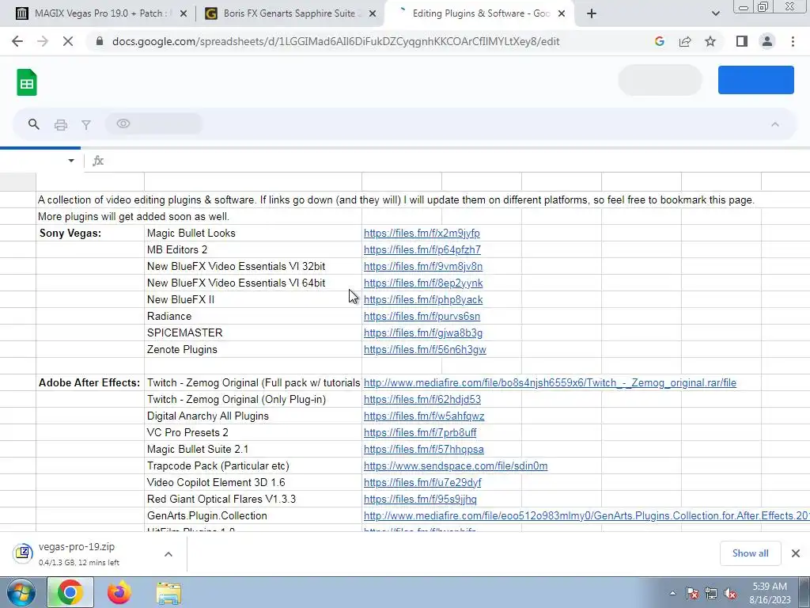Toggle the browser side panel icon
810x608 pixels.
tap(742, 41)
